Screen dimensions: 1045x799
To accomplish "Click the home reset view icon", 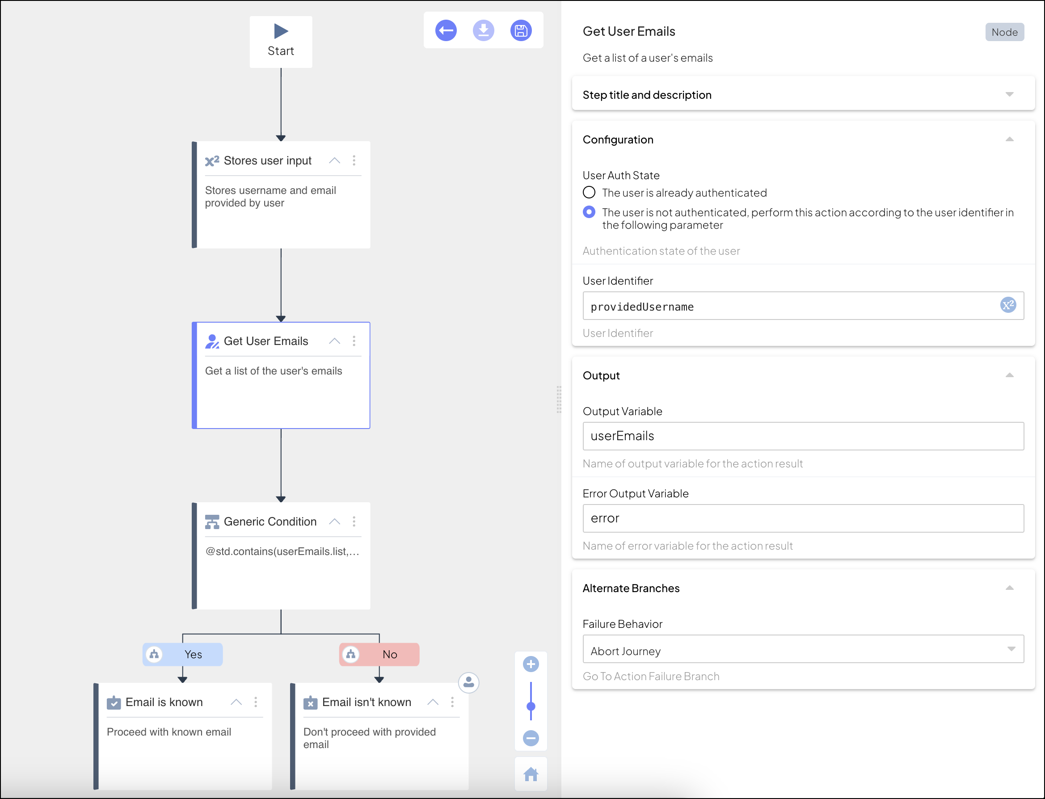I will (x=531, y=775).
